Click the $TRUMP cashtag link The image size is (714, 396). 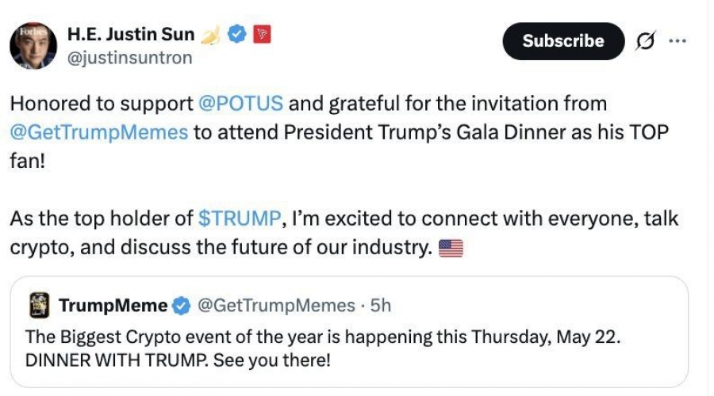click(x=240, y=219)
